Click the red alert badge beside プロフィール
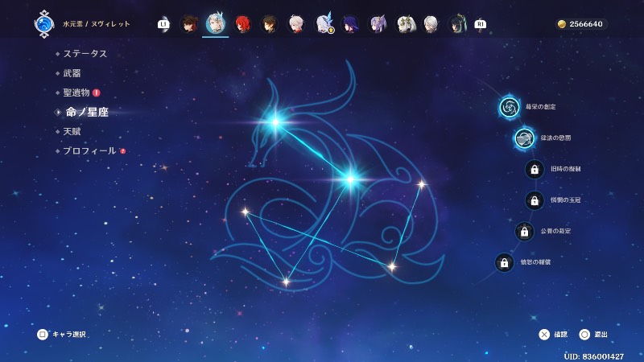The image size is (644, 362). 123,151
